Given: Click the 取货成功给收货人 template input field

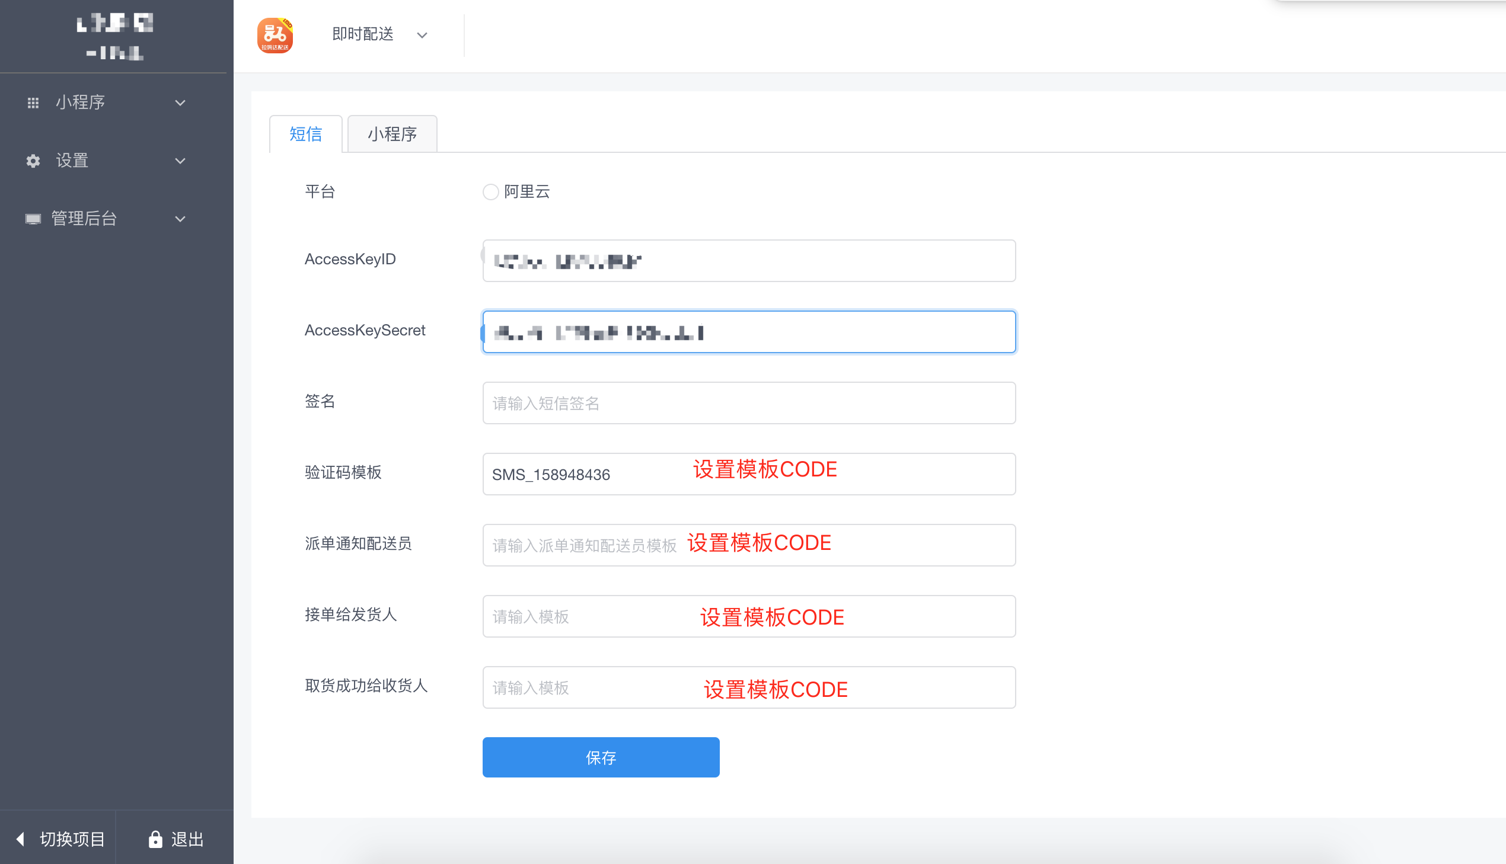Looking at the screenshot, I should pyautogui.click(x=749, y=687).
